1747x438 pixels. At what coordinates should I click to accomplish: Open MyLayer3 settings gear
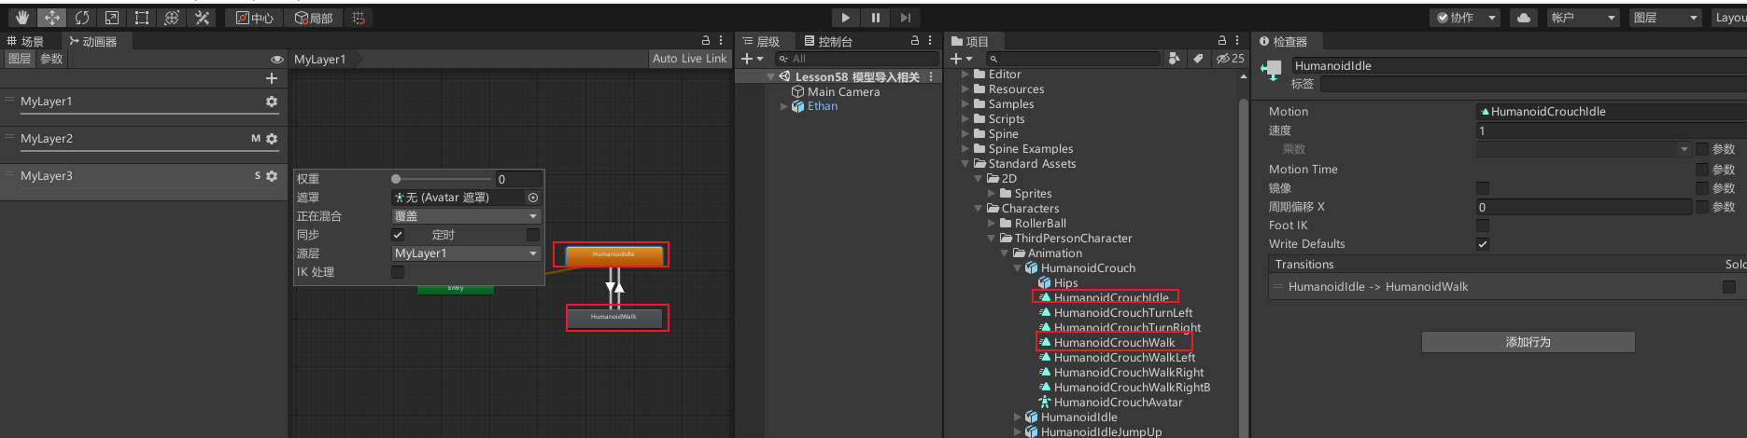[x=272, y=176]
